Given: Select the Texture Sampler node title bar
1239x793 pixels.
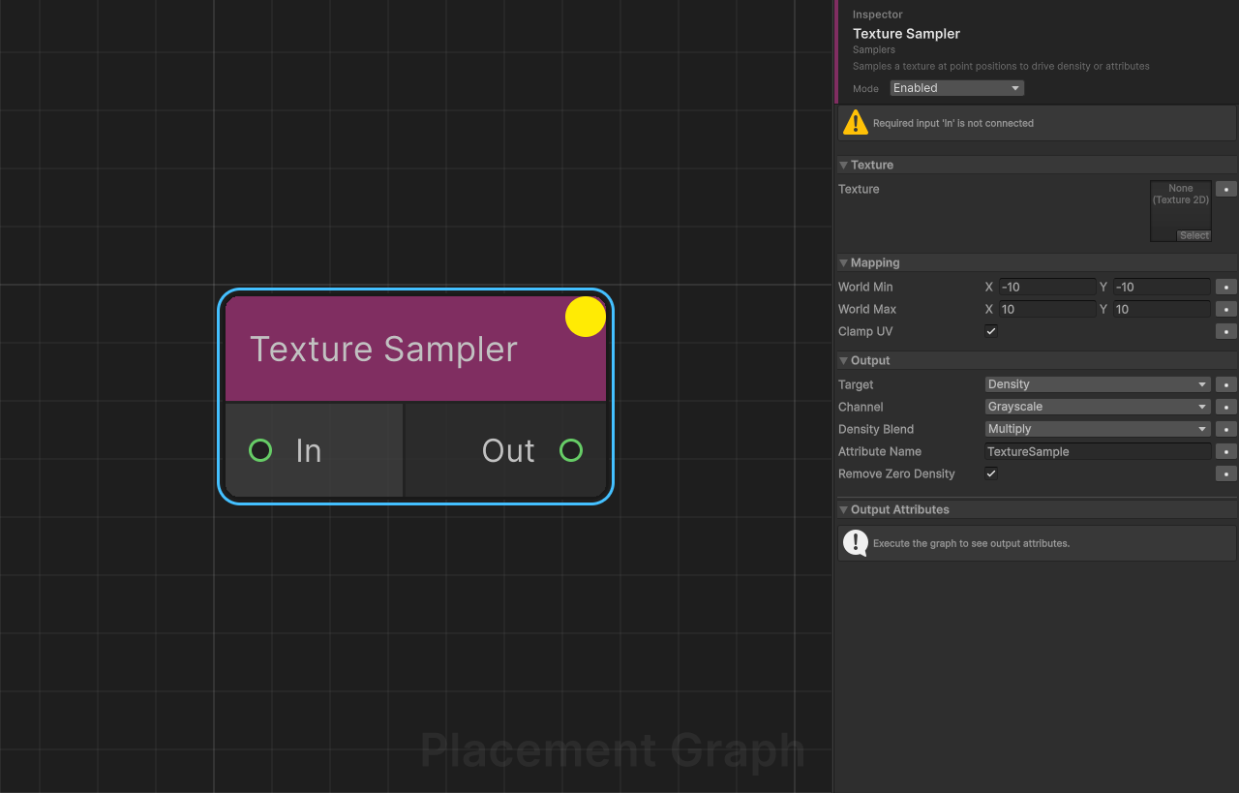Looking at the screenshot, I should pos(415,349).
